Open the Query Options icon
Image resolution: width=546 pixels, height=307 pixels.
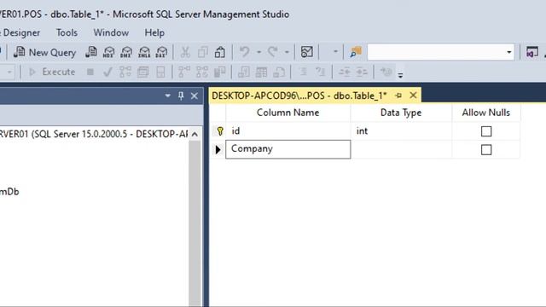coord(142,72)
